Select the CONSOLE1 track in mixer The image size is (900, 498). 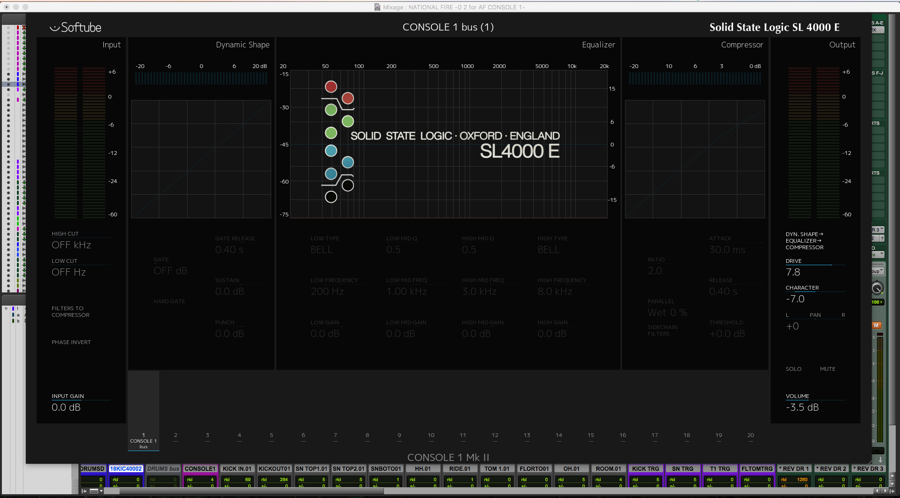pos(200,469)
